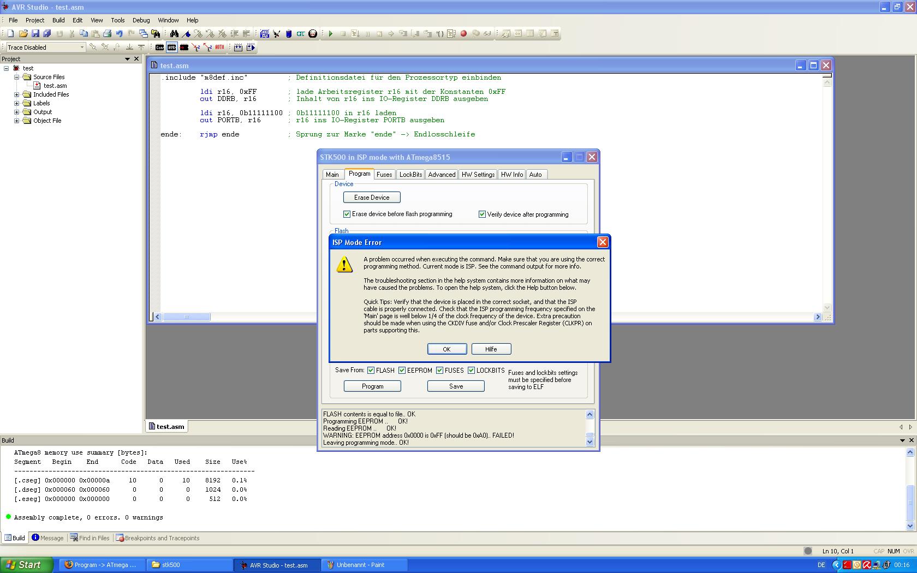This screenshot has height=573, width=917.
Task: Click the red AUTO programming icon
Action: tap(219, 47)
